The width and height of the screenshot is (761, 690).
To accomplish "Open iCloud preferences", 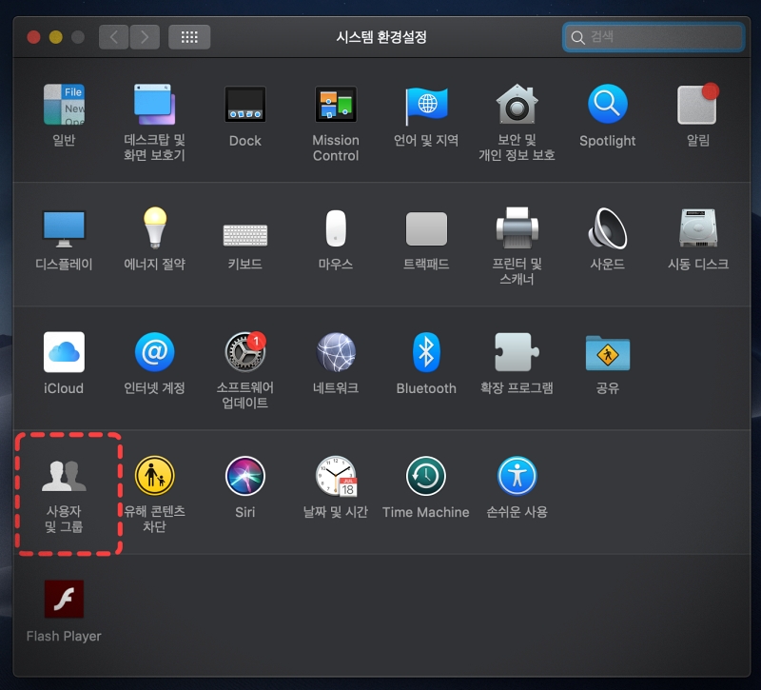I will point(64,352).
